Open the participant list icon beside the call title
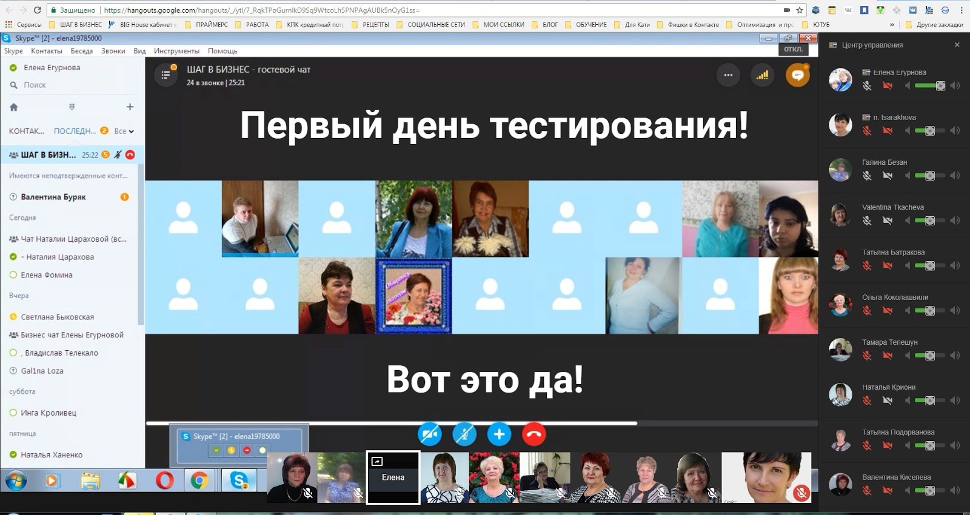 point(166,75)
